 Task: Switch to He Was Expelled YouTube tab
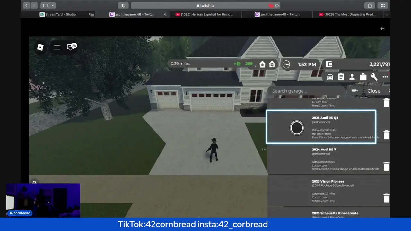pos(206,14)
